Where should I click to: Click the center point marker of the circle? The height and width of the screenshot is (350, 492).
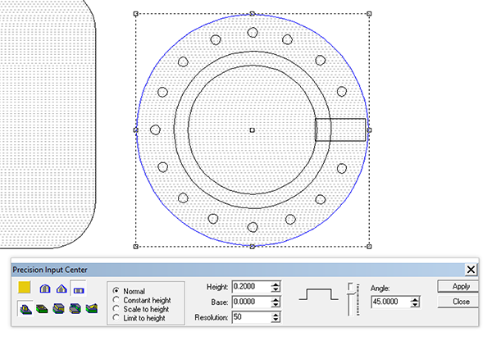[x=253, y=130]
